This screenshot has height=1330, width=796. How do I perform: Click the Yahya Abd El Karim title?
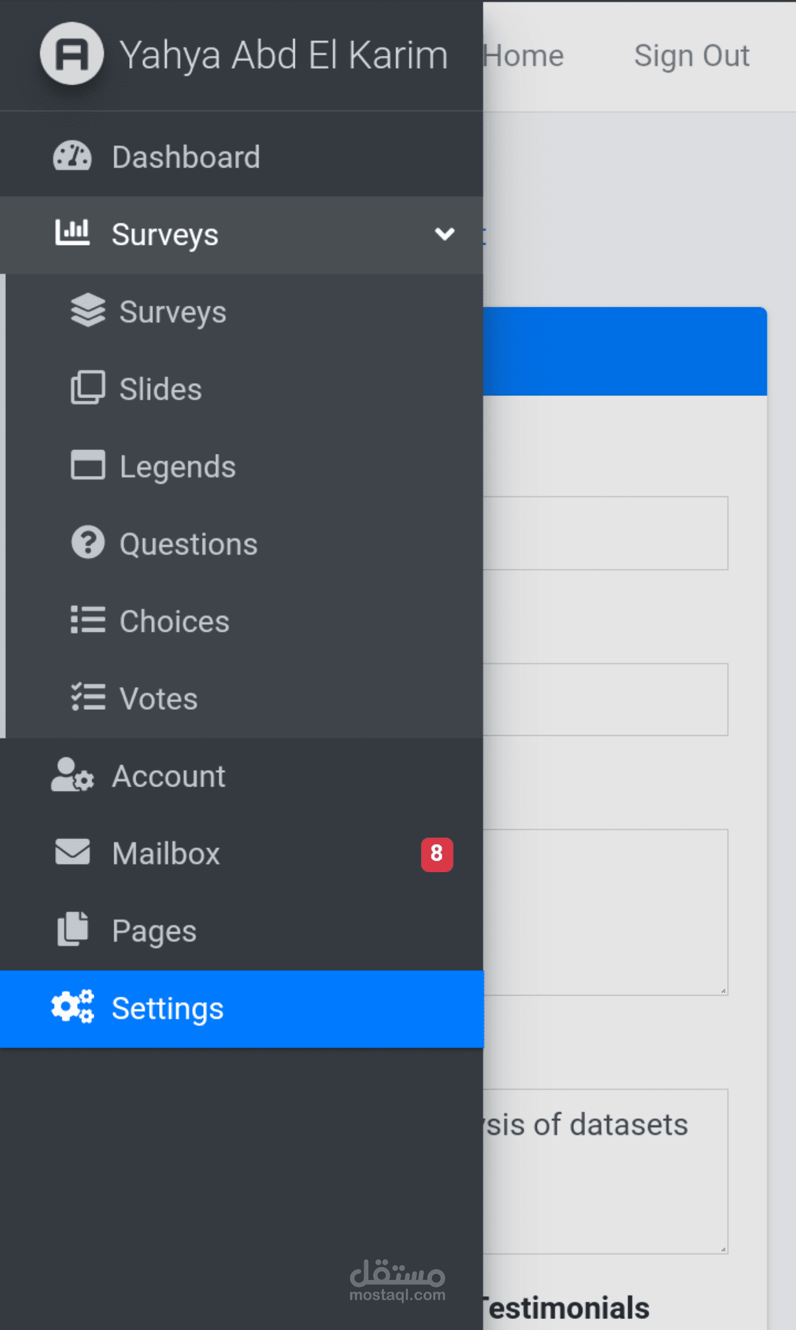284,55
